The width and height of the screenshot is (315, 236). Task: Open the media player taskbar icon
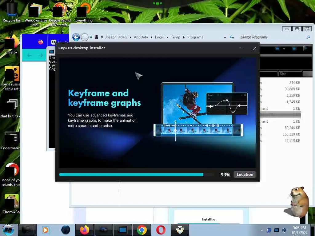pyautogui.click(x=46, y=230)
